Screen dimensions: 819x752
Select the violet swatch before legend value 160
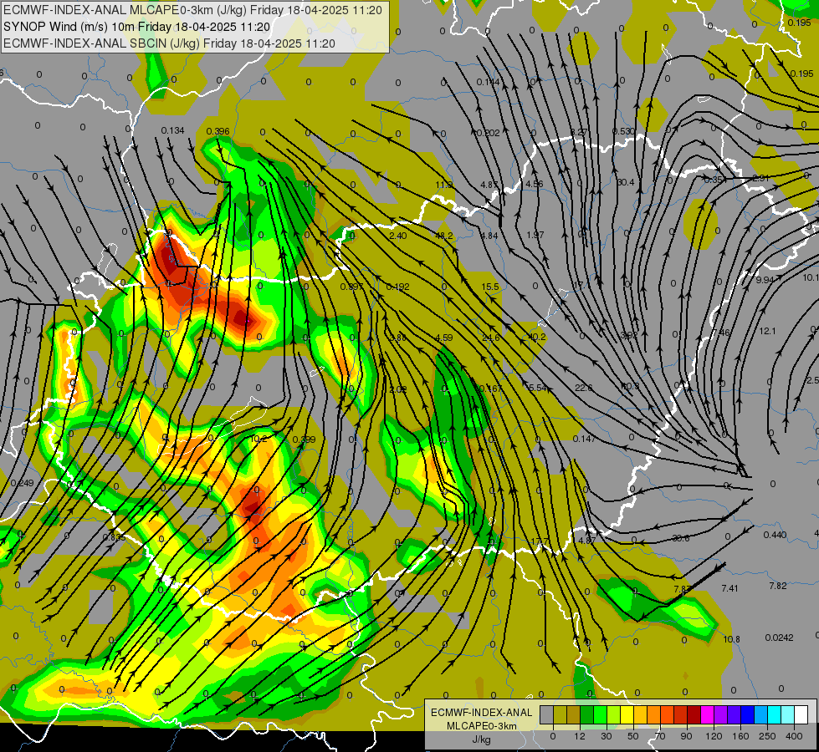point(735,715)
